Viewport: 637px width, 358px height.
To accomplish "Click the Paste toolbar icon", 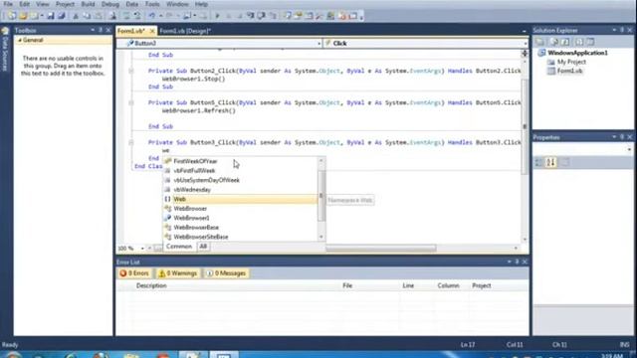I will pos(98,16).
